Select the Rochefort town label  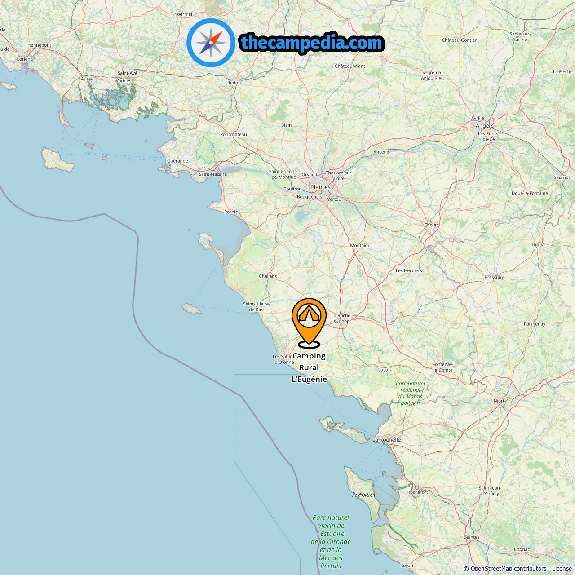[x=418, y=492]
